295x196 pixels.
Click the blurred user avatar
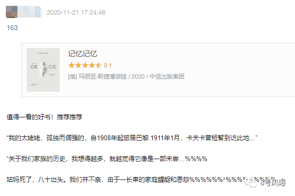pos(12,12)
